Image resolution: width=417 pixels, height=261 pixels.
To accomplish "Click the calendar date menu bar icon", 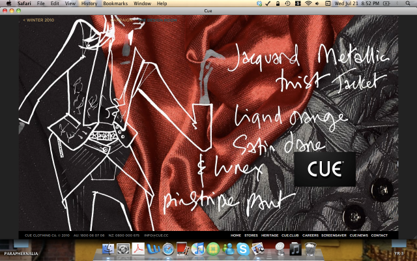I will [x=328, y=3].
